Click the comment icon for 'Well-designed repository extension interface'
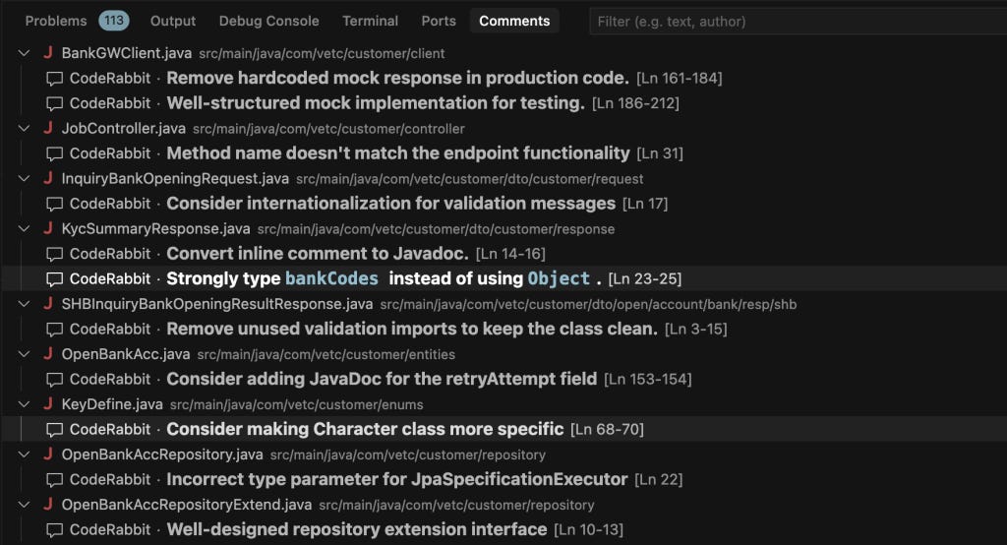The image size is (1007, 545). [55, 529]
